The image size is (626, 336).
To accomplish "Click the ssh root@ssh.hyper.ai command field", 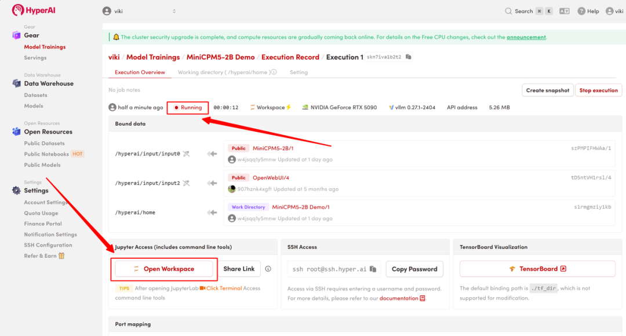I will 334,269.
